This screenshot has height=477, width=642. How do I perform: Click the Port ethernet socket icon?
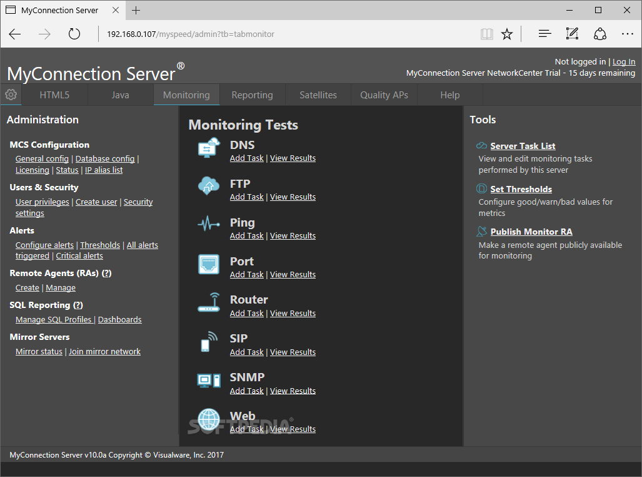[x=209, y=264]
